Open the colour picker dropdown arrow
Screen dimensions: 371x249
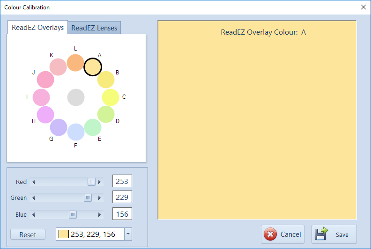pyautogui.click(x=128, y=234)
